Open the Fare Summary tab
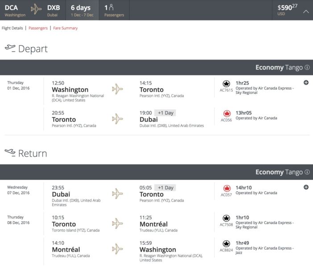 65,28
